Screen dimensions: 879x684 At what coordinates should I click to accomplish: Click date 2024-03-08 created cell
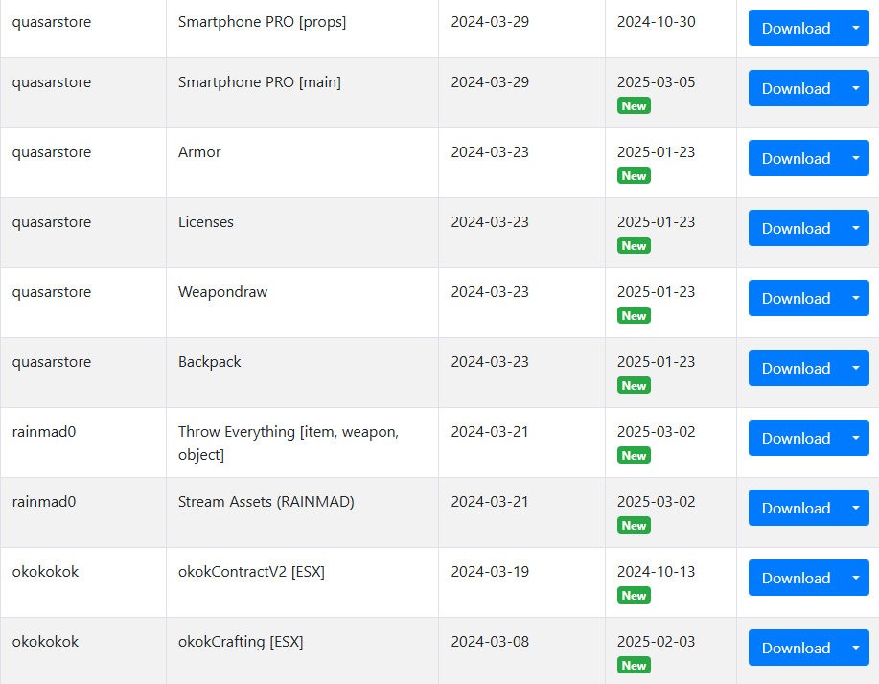pos(490,642)
